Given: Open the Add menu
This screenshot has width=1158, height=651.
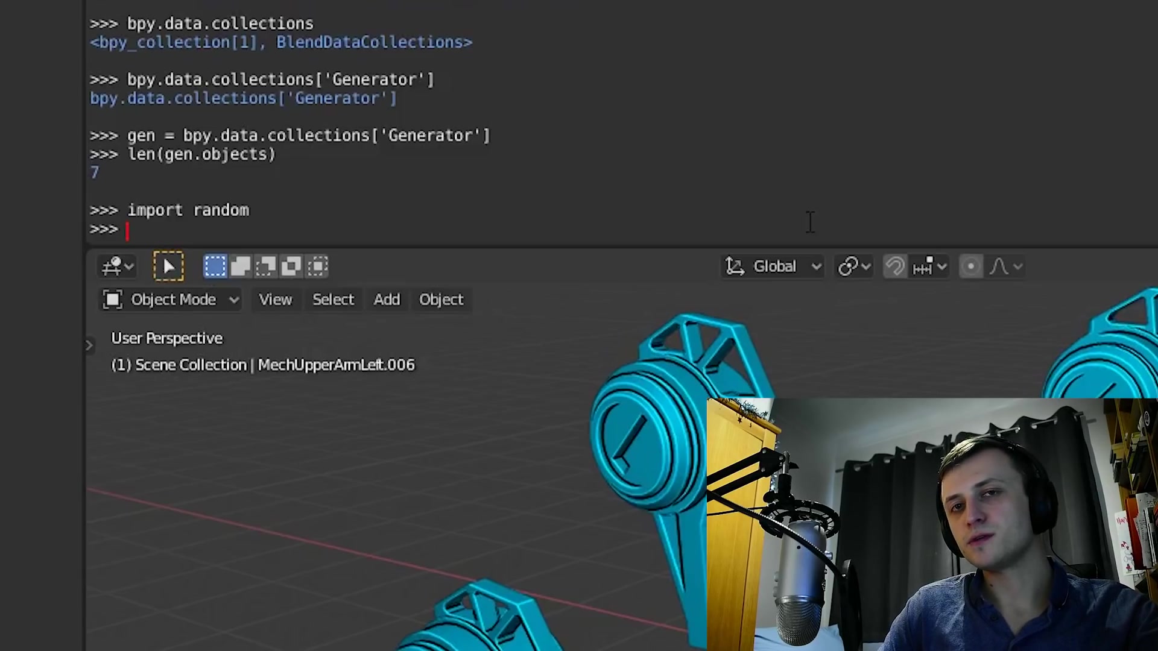Looking at the screenshot, I should point(387,300).
